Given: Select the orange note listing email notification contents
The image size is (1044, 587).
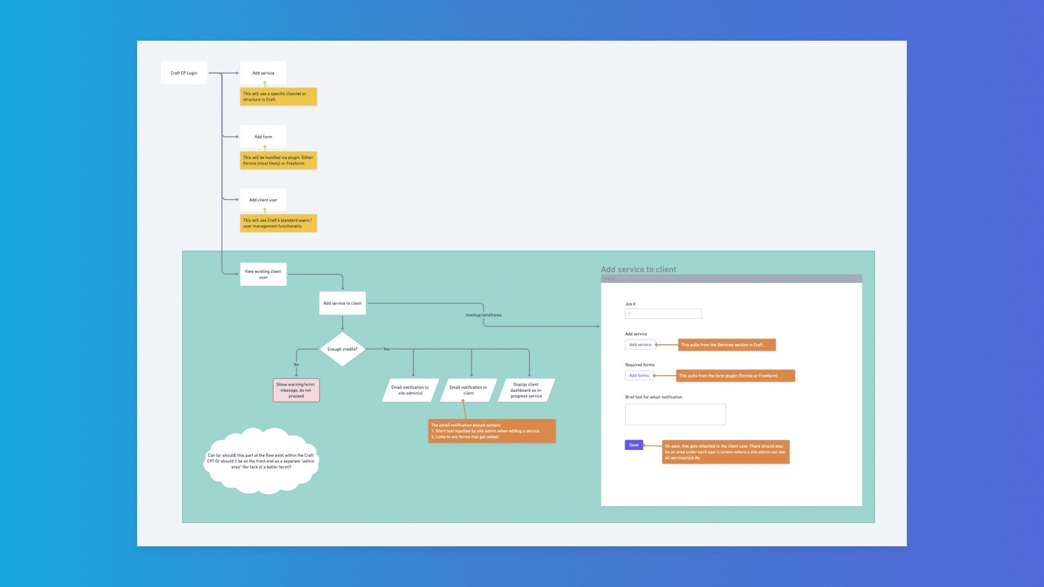Looking at the screenshot, I should [492, 431].
